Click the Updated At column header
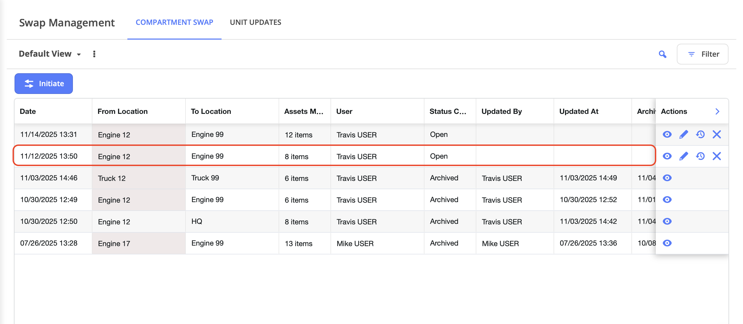 click(x=579, y=111)
